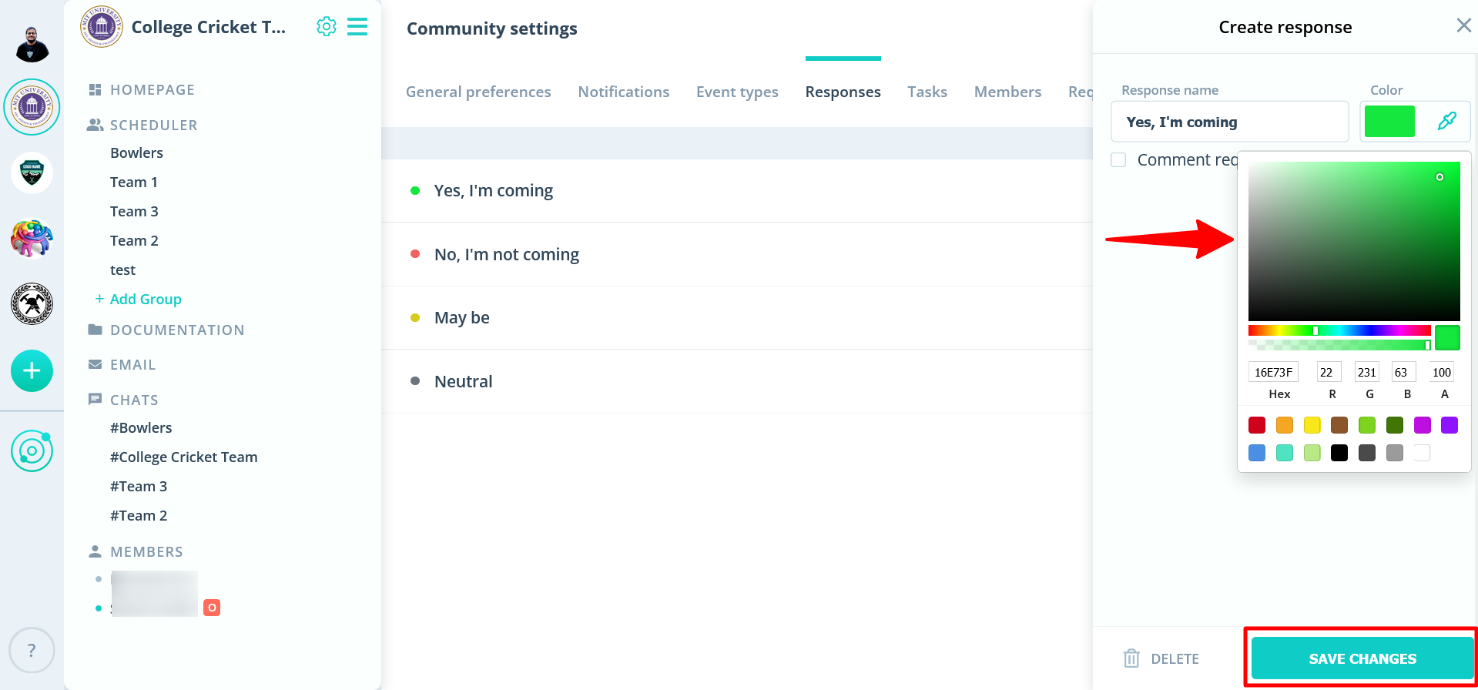The height and width of the screenshot is (690, 1478).
Task: Close the Create response panel
Action: click(x=1464, y=25)
